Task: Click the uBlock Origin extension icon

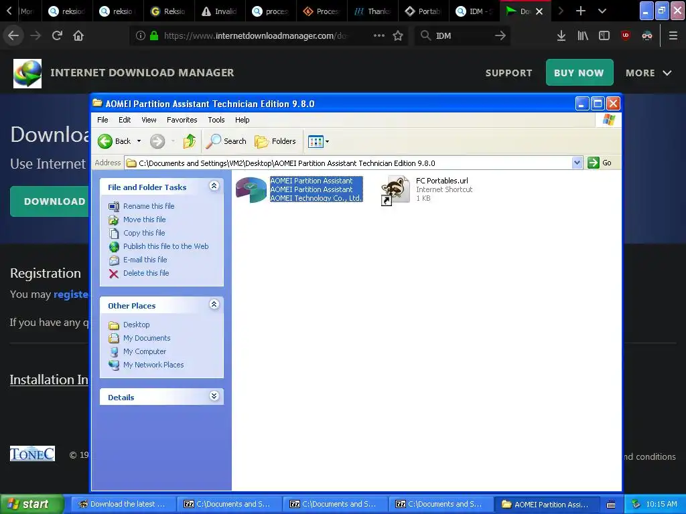Action: (x=626, y=36)
